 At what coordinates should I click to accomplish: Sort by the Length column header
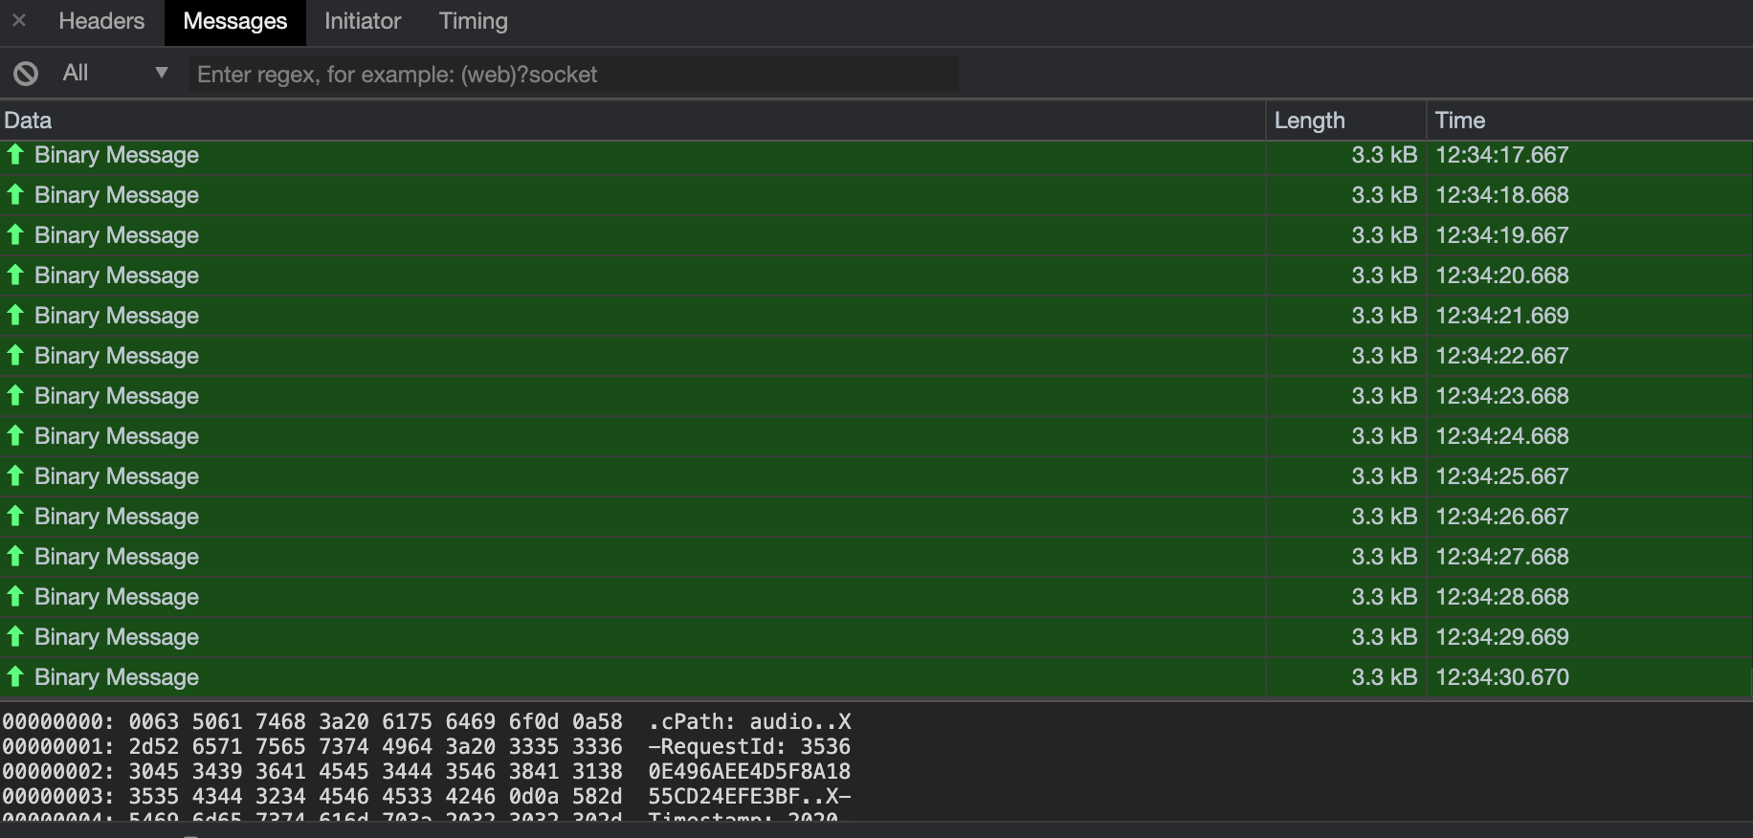1346,121
